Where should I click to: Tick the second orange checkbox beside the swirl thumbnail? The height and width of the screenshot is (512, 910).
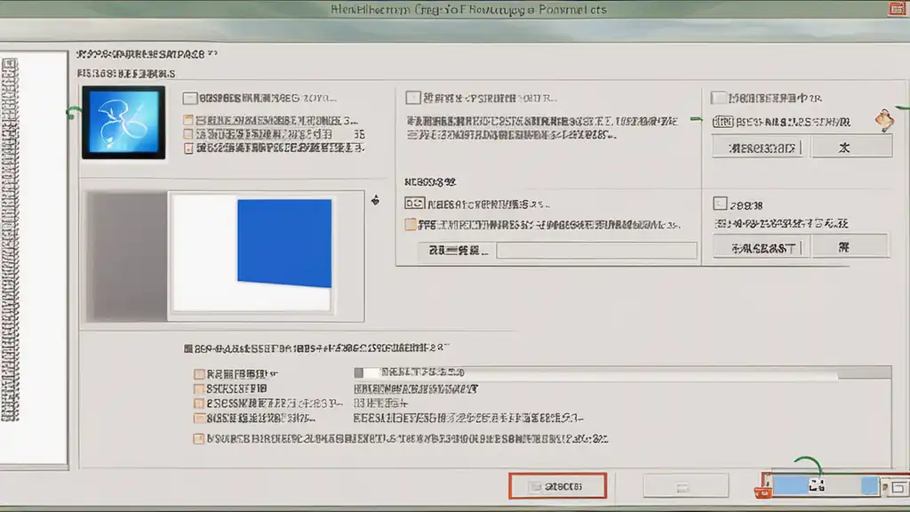pos(188,134)
